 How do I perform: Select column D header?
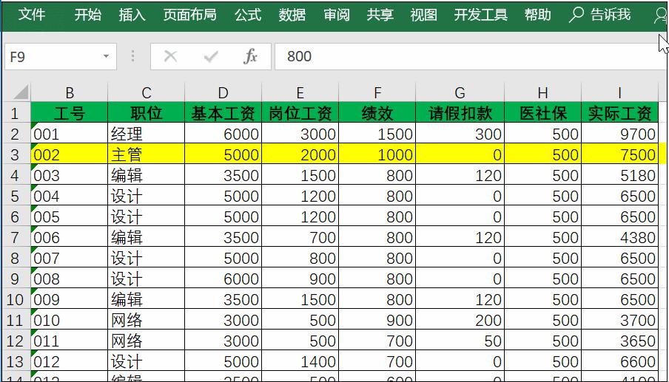point(223,92)
